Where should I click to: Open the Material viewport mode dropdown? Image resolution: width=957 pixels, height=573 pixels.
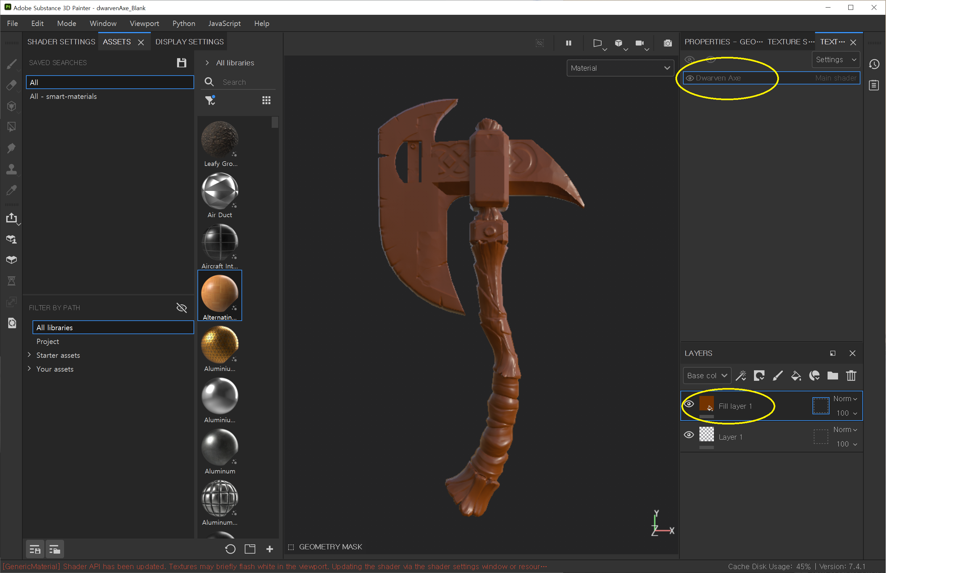tap(620, 68)
